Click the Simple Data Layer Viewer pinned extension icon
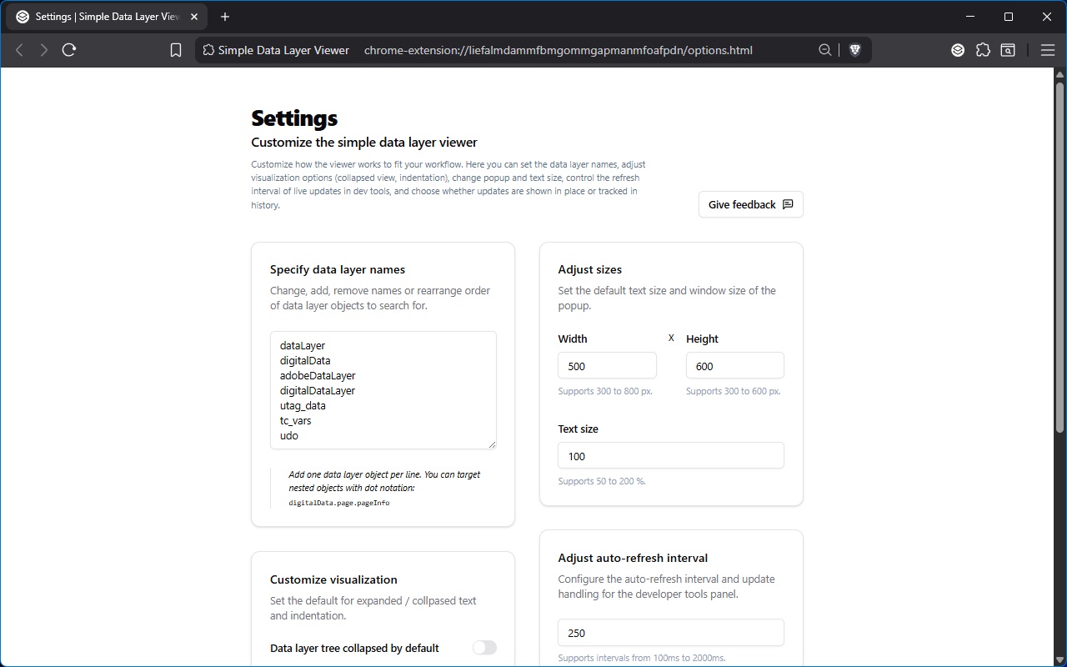Image resolution: width=1067 pixels, height=667 pixels. coord(958,50)
